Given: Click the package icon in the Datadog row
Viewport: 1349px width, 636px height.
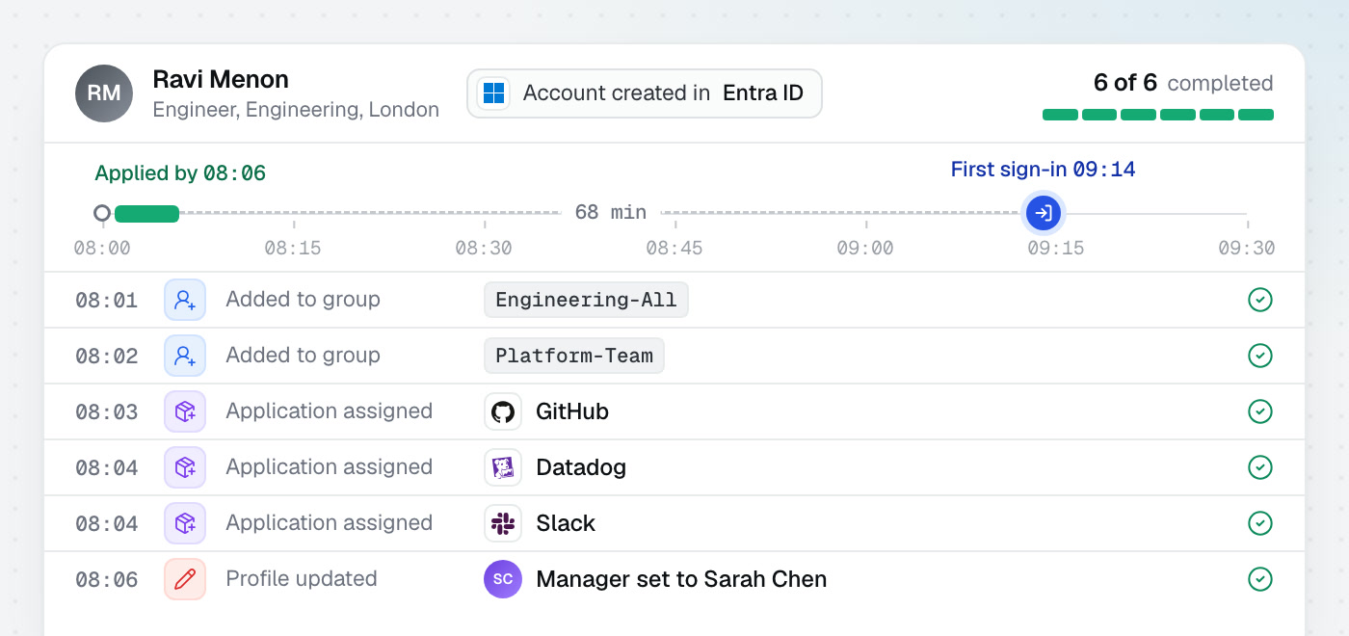Looking at the screenshot, I should tap(185, 467).
